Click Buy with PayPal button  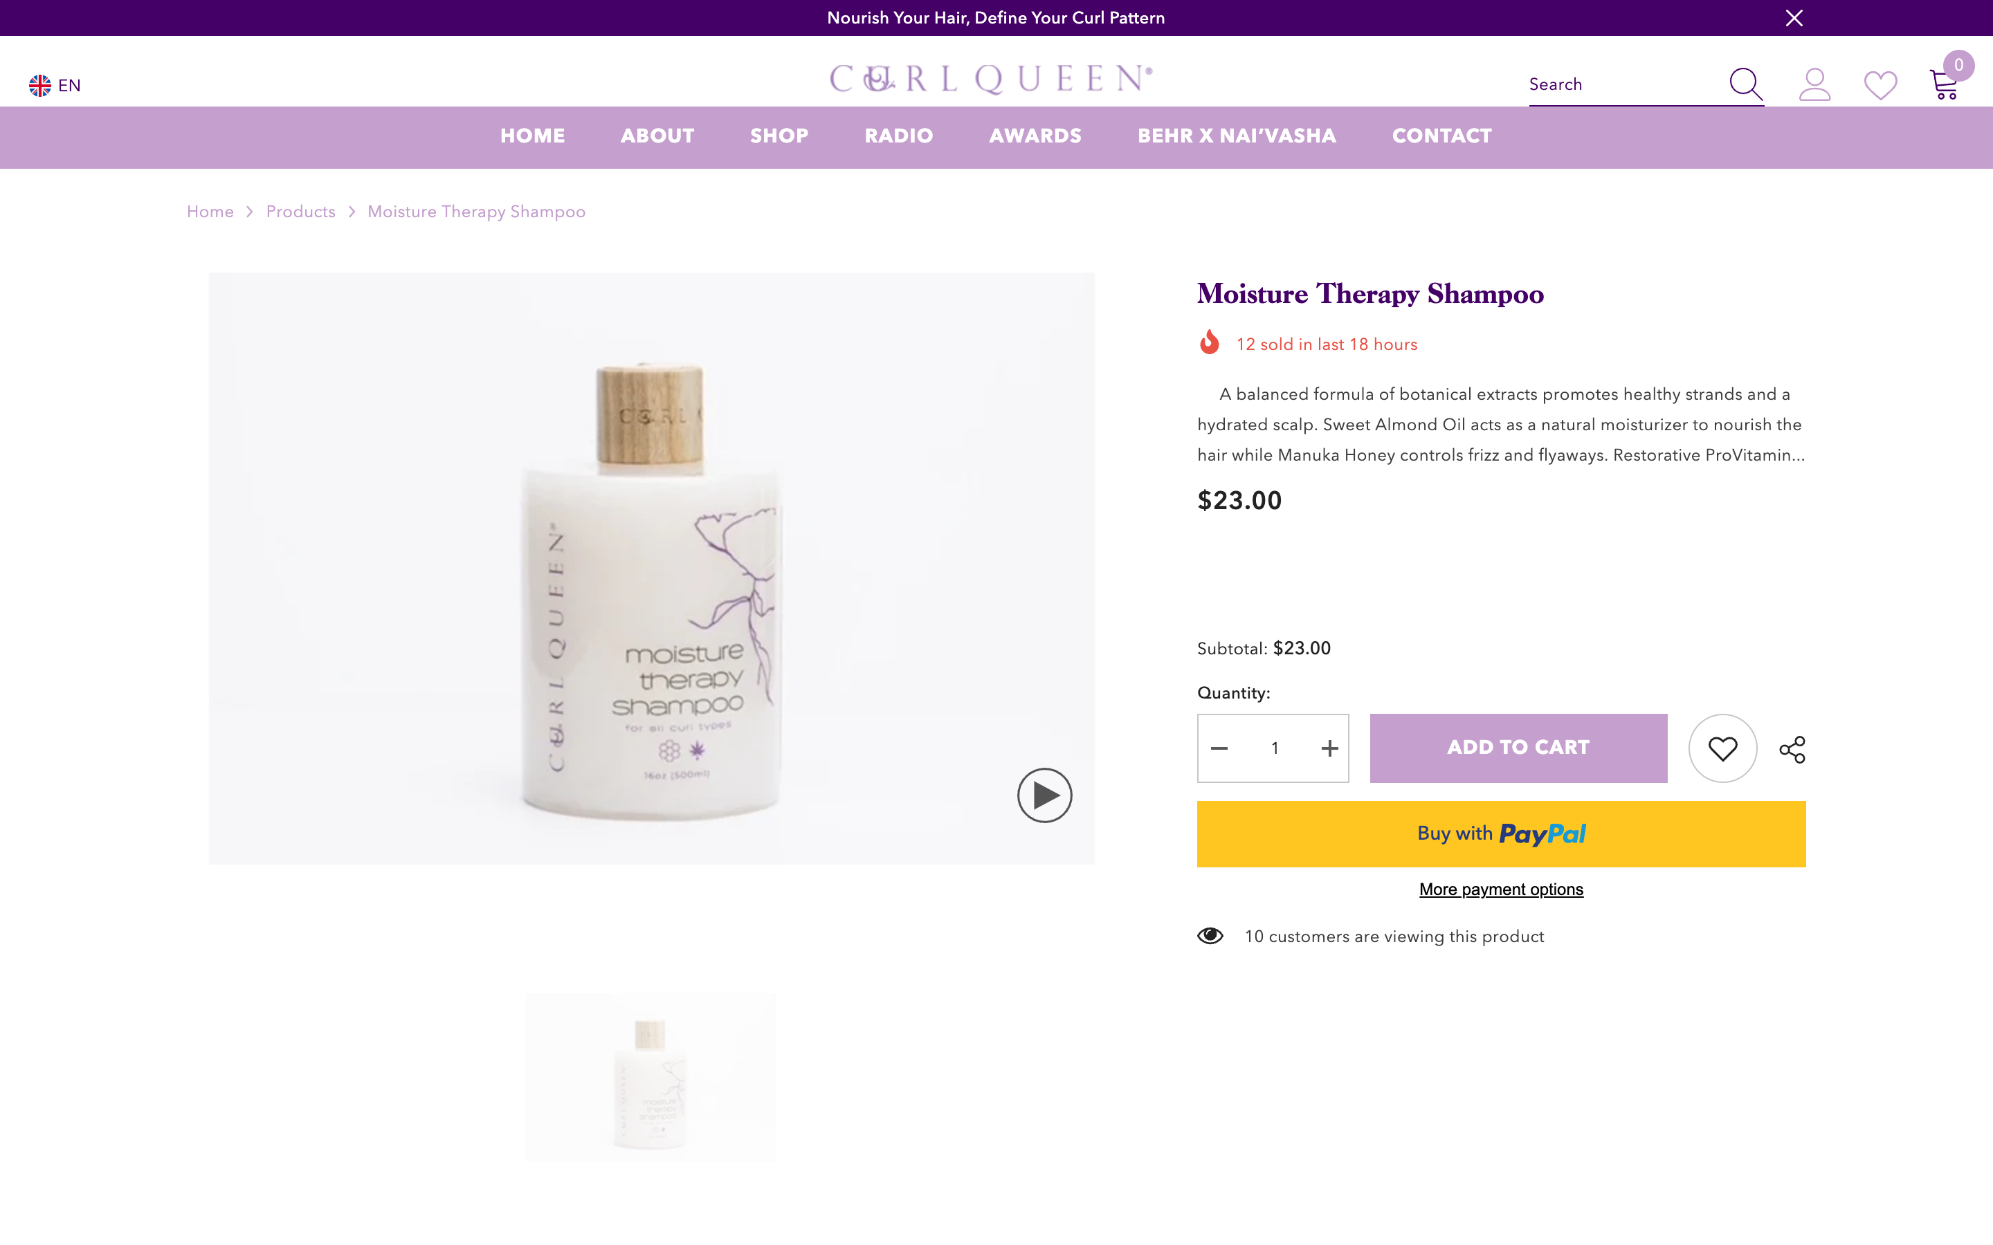coord(1500,834)
